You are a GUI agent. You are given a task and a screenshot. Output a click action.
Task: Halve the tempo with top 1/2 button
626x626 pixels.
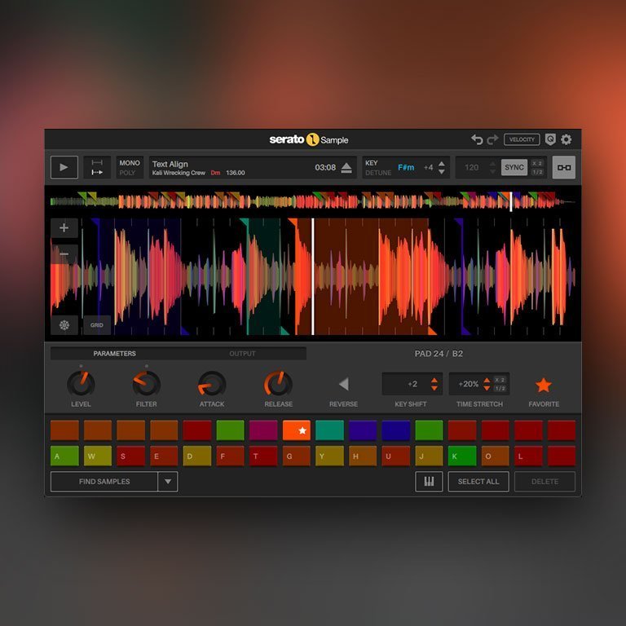[537, 172]
